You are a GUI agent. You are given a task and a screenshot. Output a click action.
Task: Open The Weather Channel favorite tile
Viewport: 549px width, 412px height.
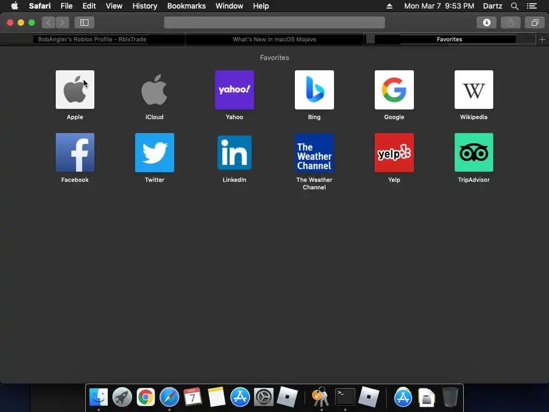[x=314, y=152]
